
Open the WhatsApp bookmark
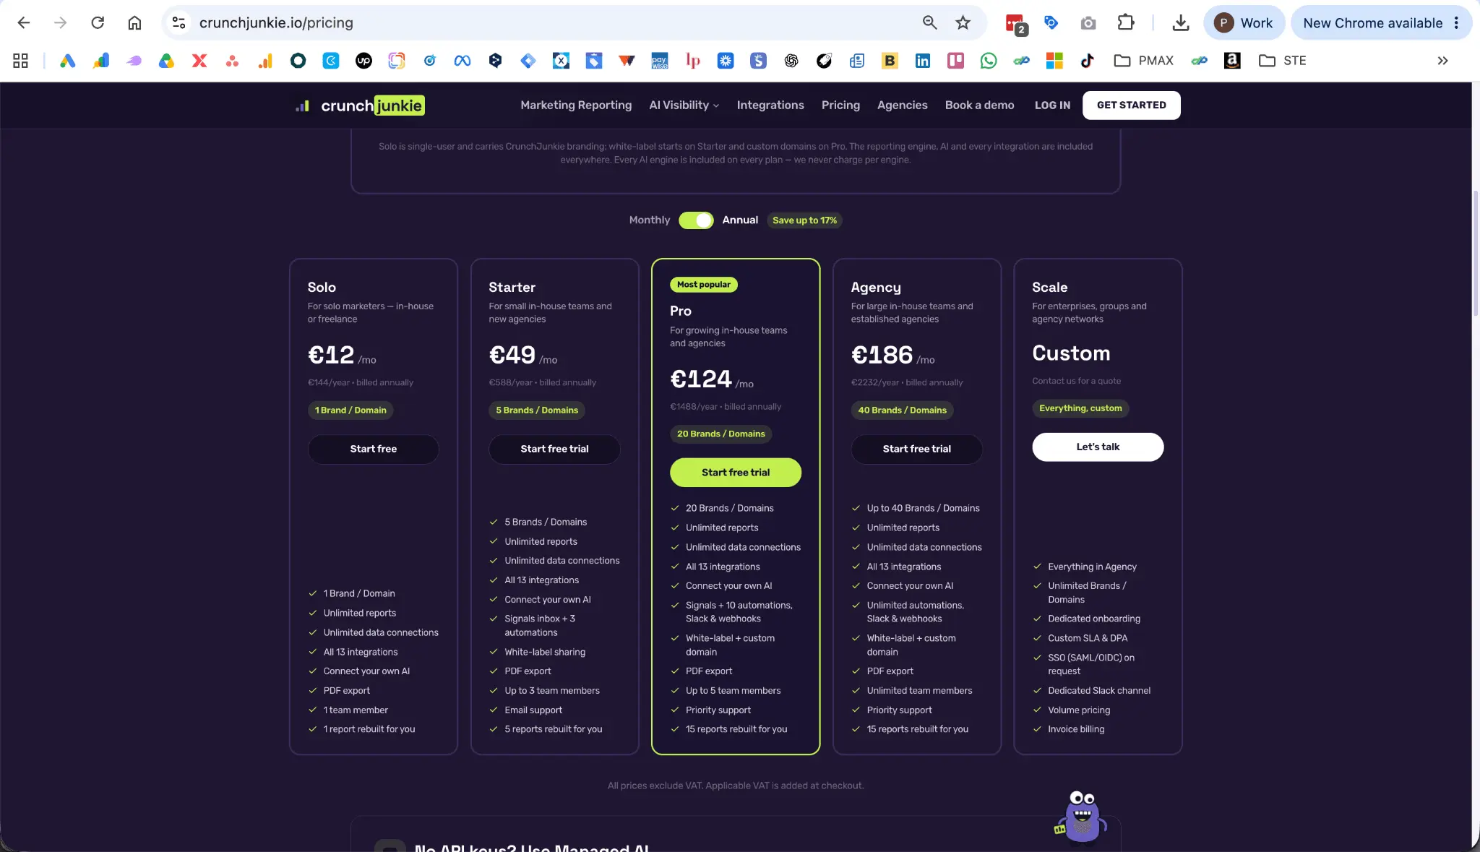989,61
